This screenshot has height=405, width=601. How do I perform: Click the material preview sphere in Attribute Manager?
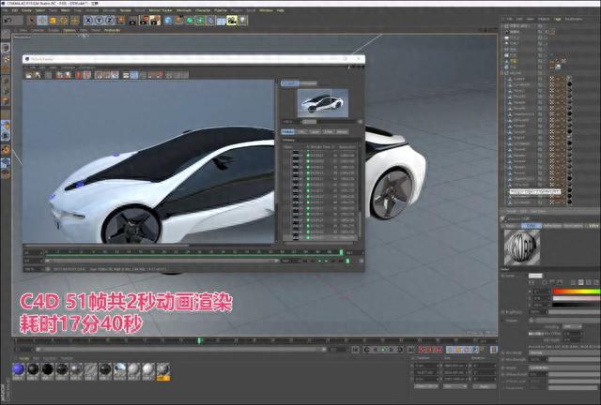coord(522,247)
